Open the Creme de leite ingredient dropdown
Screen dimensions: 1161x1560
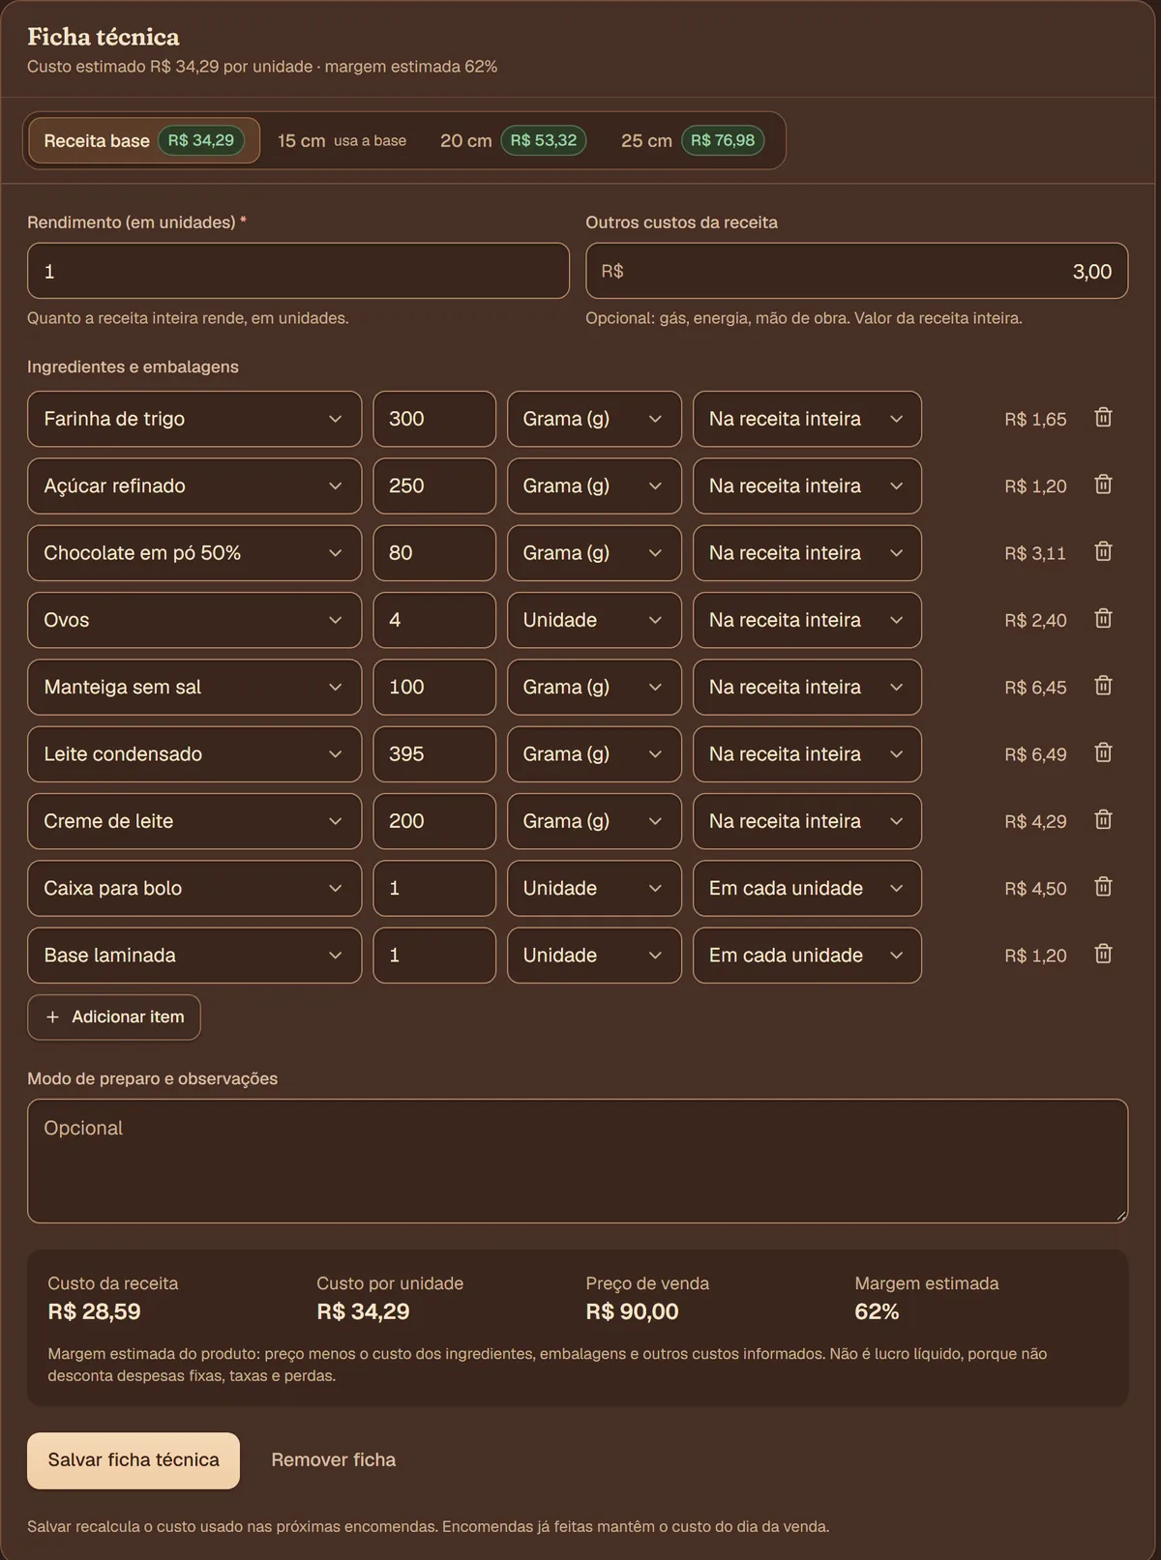point(194,821)
